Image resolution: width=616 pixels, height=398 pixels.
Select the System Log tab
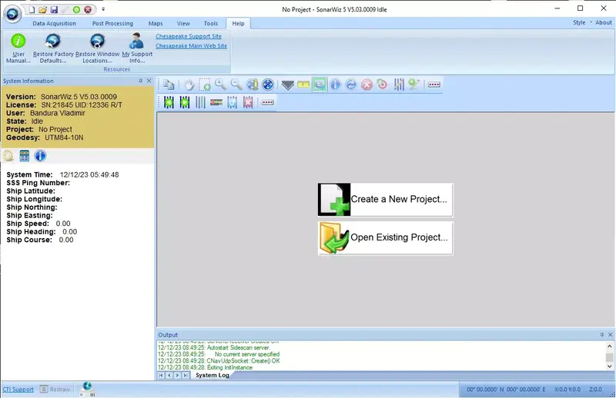[x=213, y=375]
